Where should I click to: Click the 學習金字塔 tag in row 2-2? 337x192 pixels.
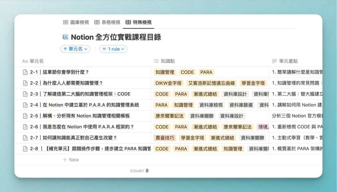point(253,83)
